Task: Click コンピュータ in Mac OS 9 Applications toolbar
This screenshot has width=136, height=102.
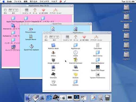Action: [x=27, y=11]
